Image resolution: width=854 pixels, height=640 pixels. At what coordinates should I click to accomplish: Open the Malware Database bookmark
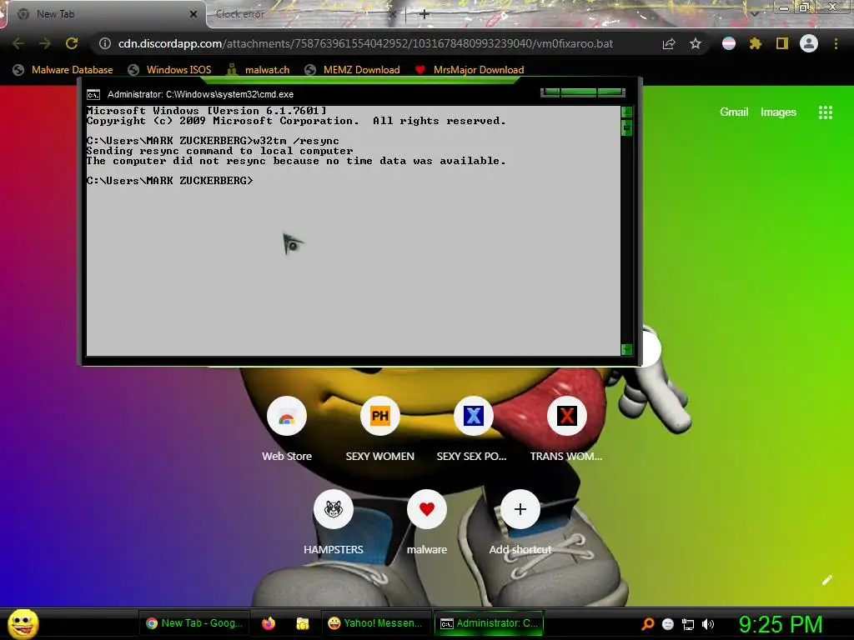pyautogui.click(x=63, y=70)
